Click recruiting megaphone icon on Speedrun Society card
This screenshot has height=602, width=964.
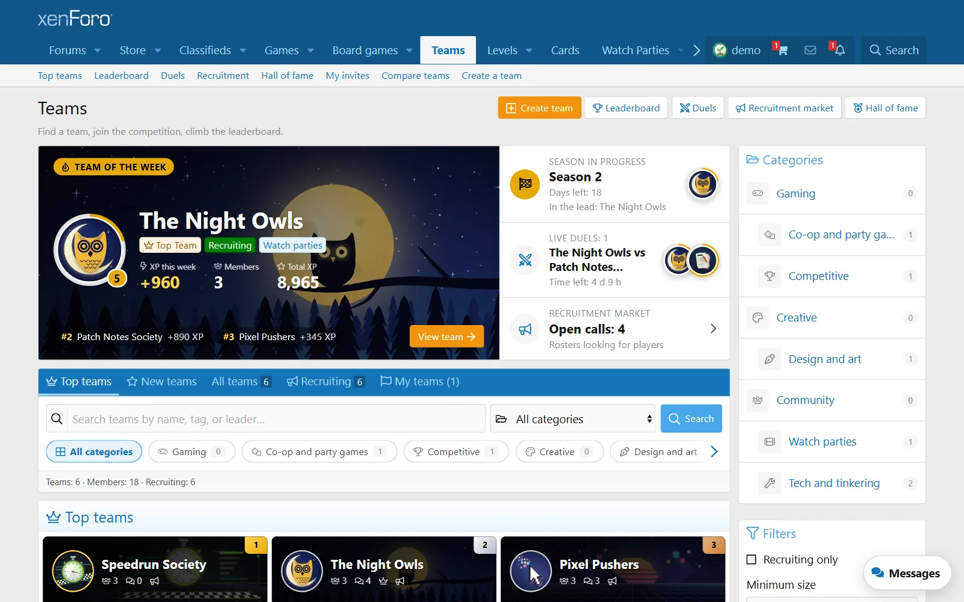pos(154,581)
